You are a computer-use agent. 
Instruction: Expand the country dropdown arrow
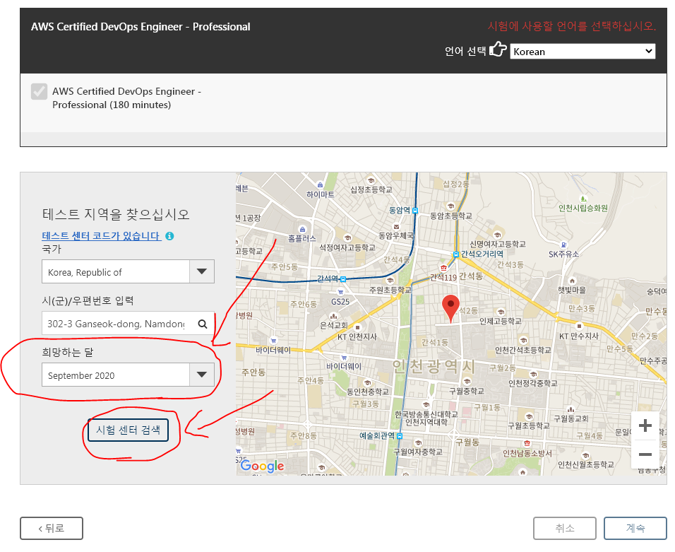pyautogui.click(x=201, y=271)
